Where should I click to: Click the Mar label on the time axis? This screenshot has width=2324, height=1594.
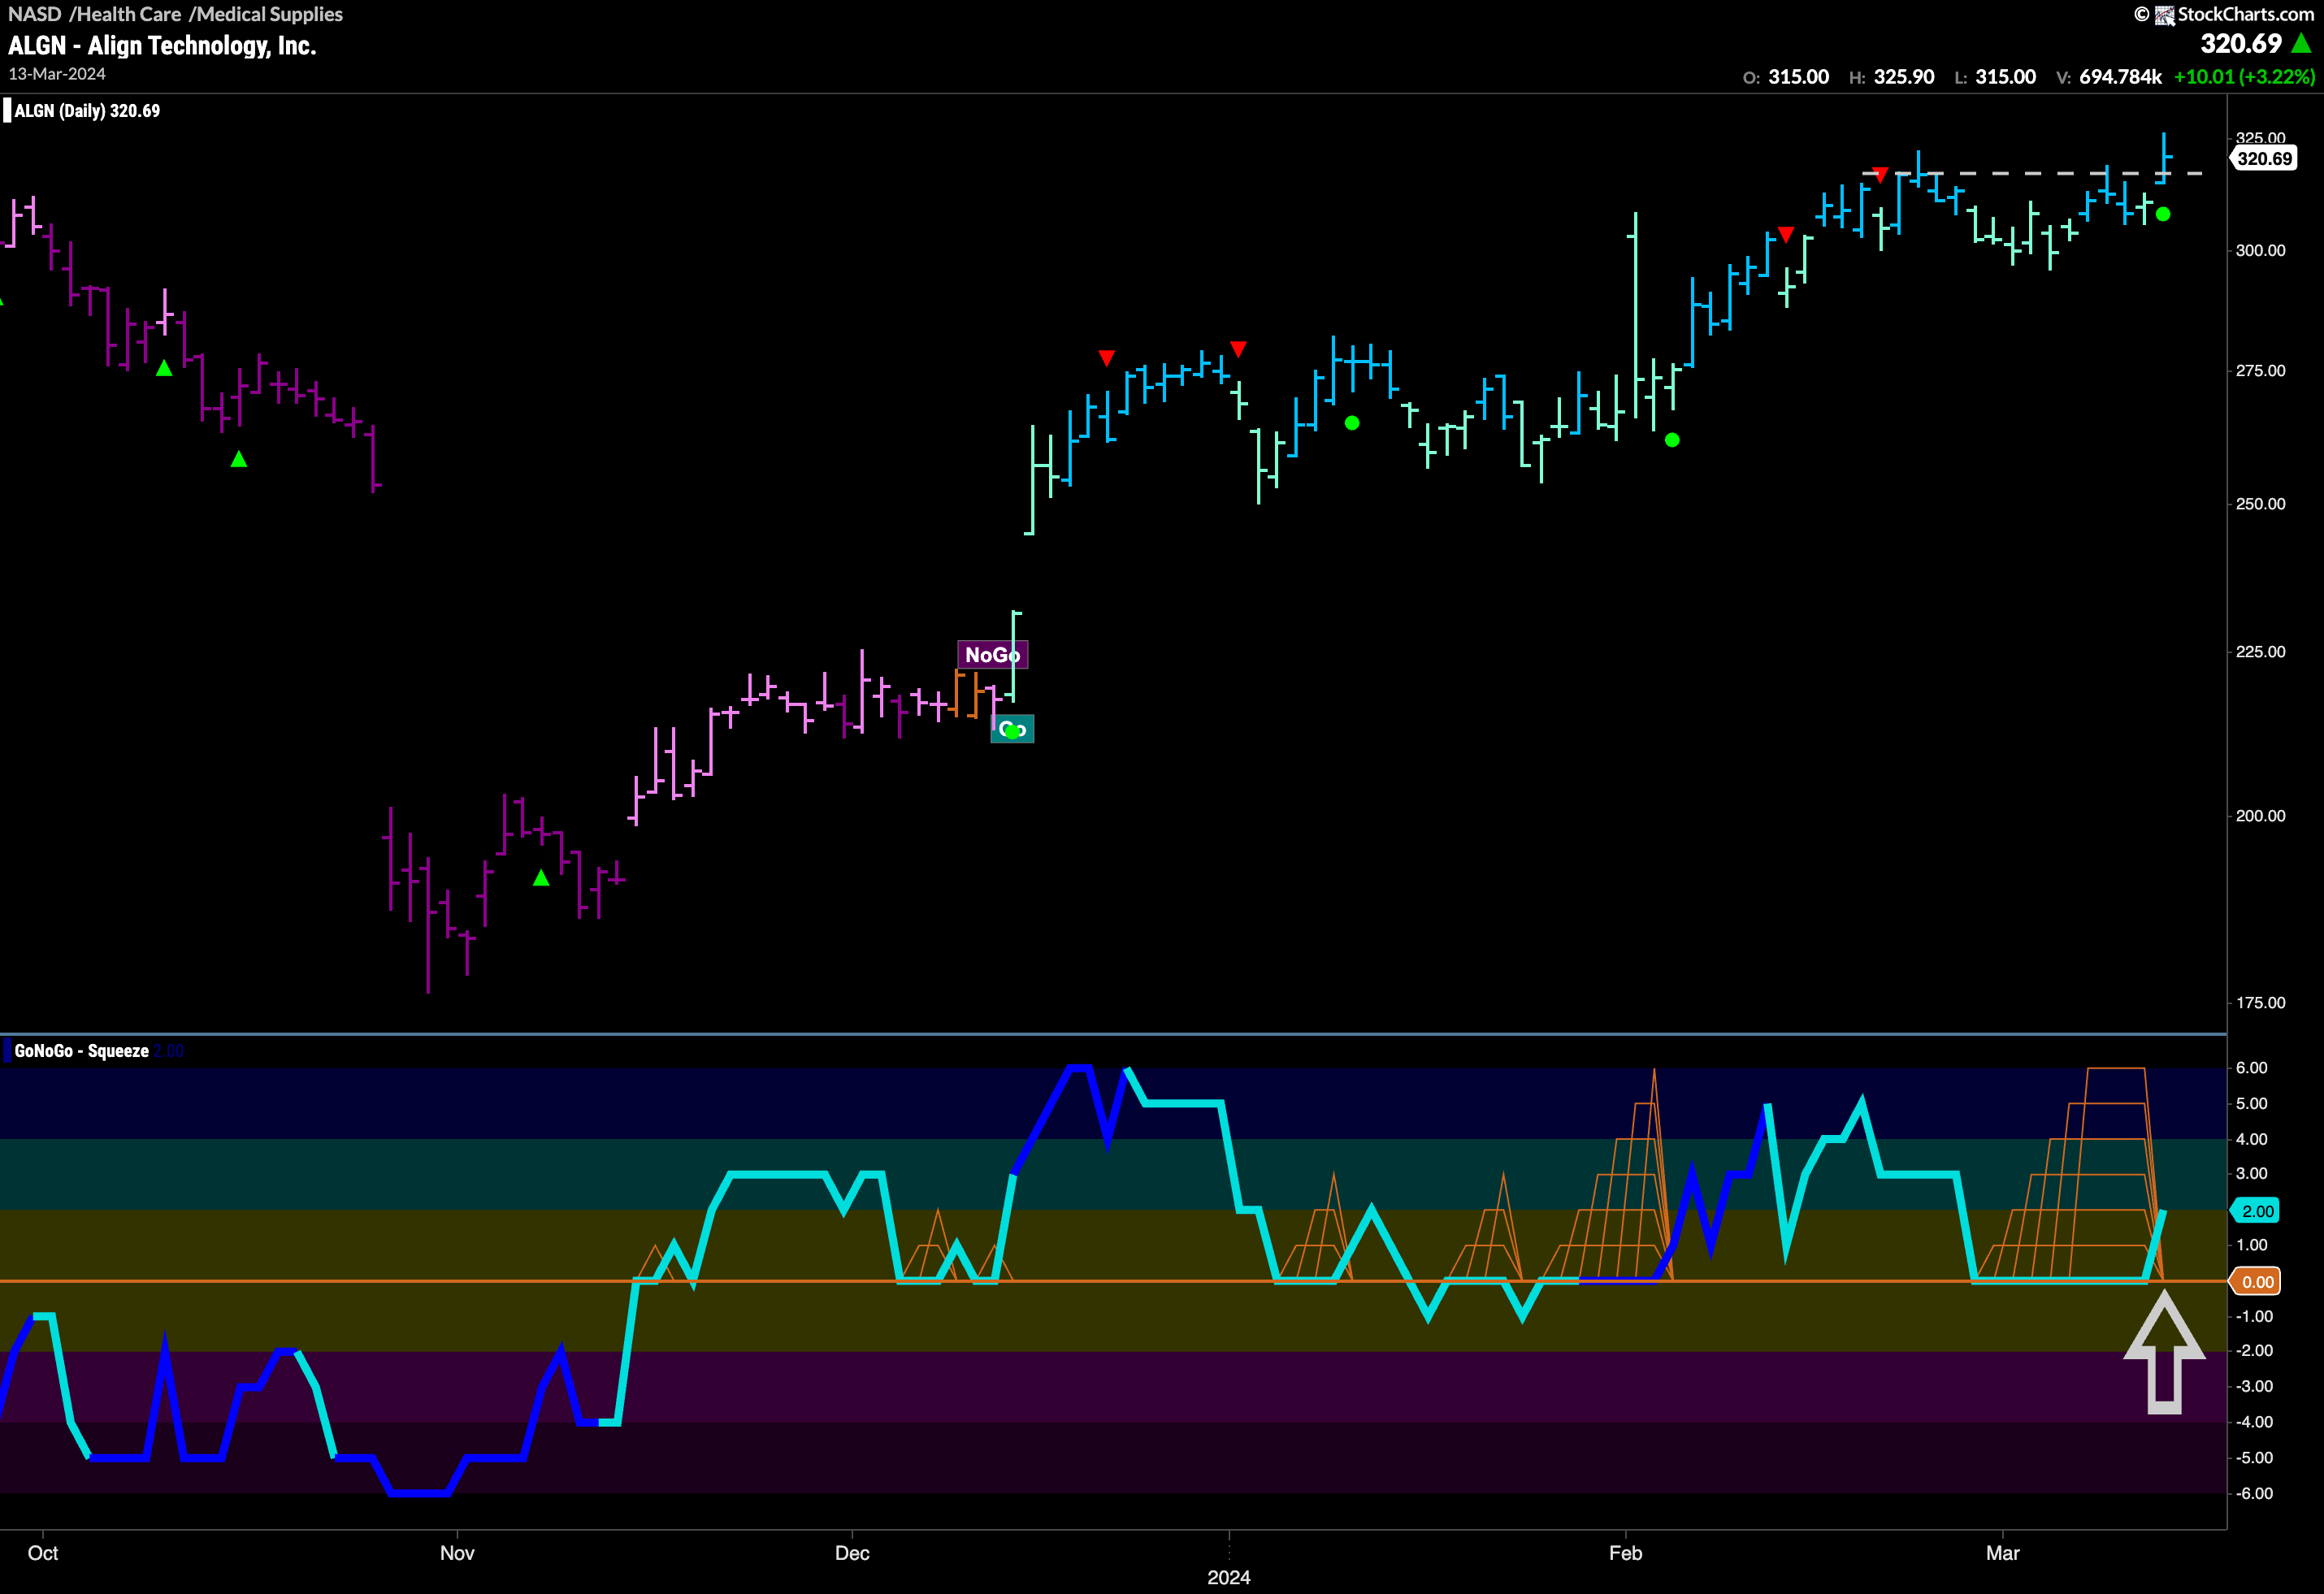(x=2002, y=1553)
